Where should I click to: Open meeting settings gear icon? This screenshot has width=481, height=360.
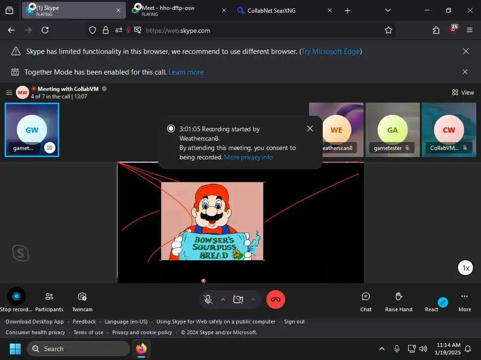pyautogui.click(x=104, y=89)
